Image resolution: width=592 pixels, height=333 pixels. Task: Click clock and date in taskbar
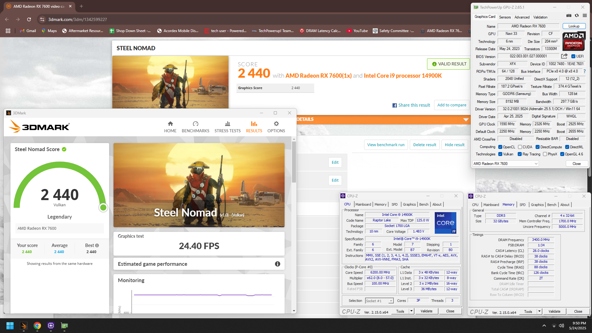click(x=577, y=326)
